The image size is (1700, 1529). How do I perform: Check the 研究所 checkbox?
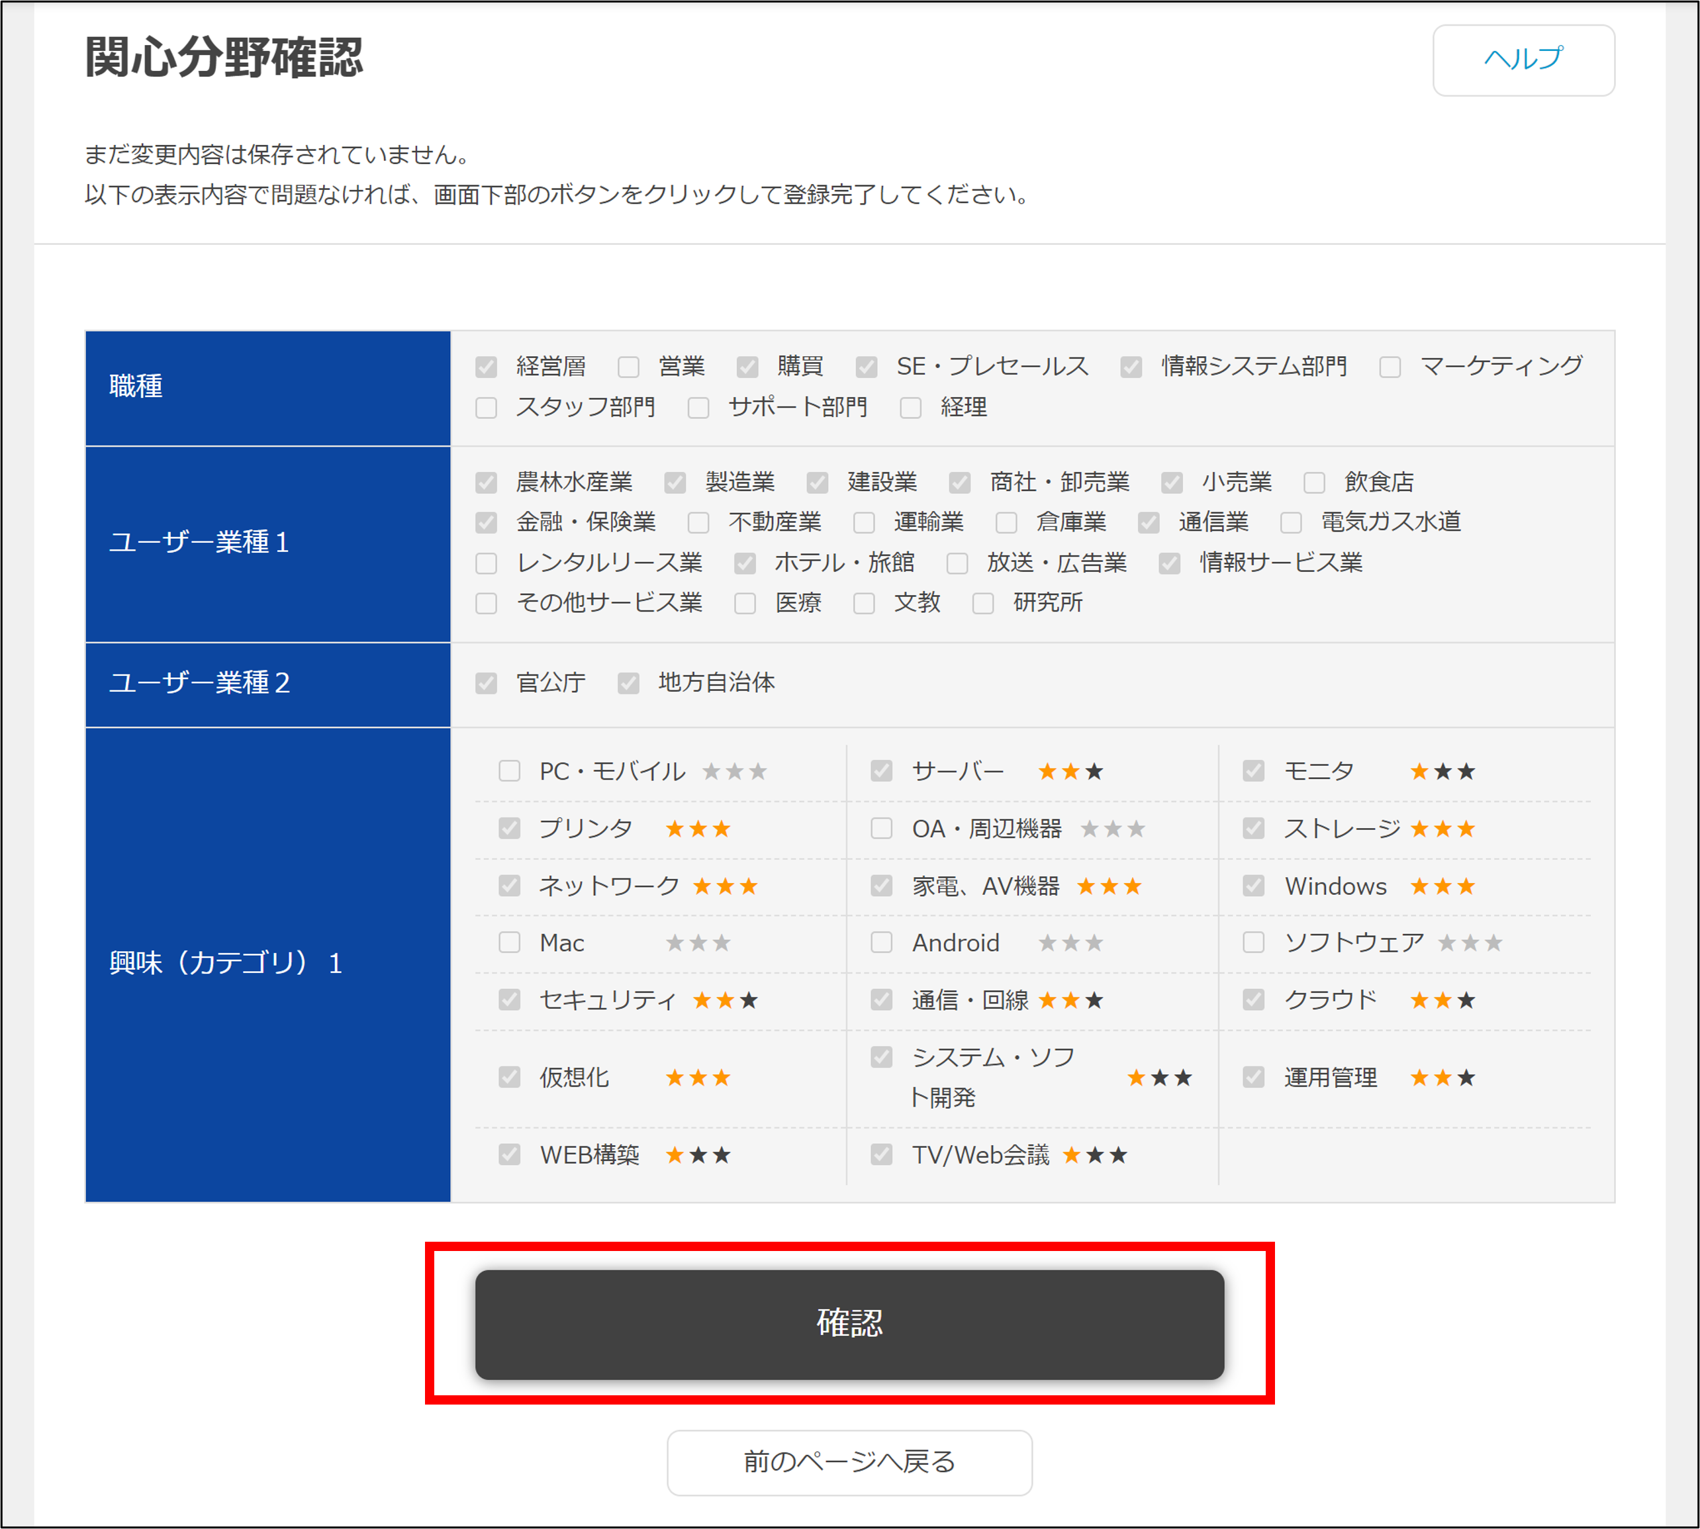tap(983, 603)
